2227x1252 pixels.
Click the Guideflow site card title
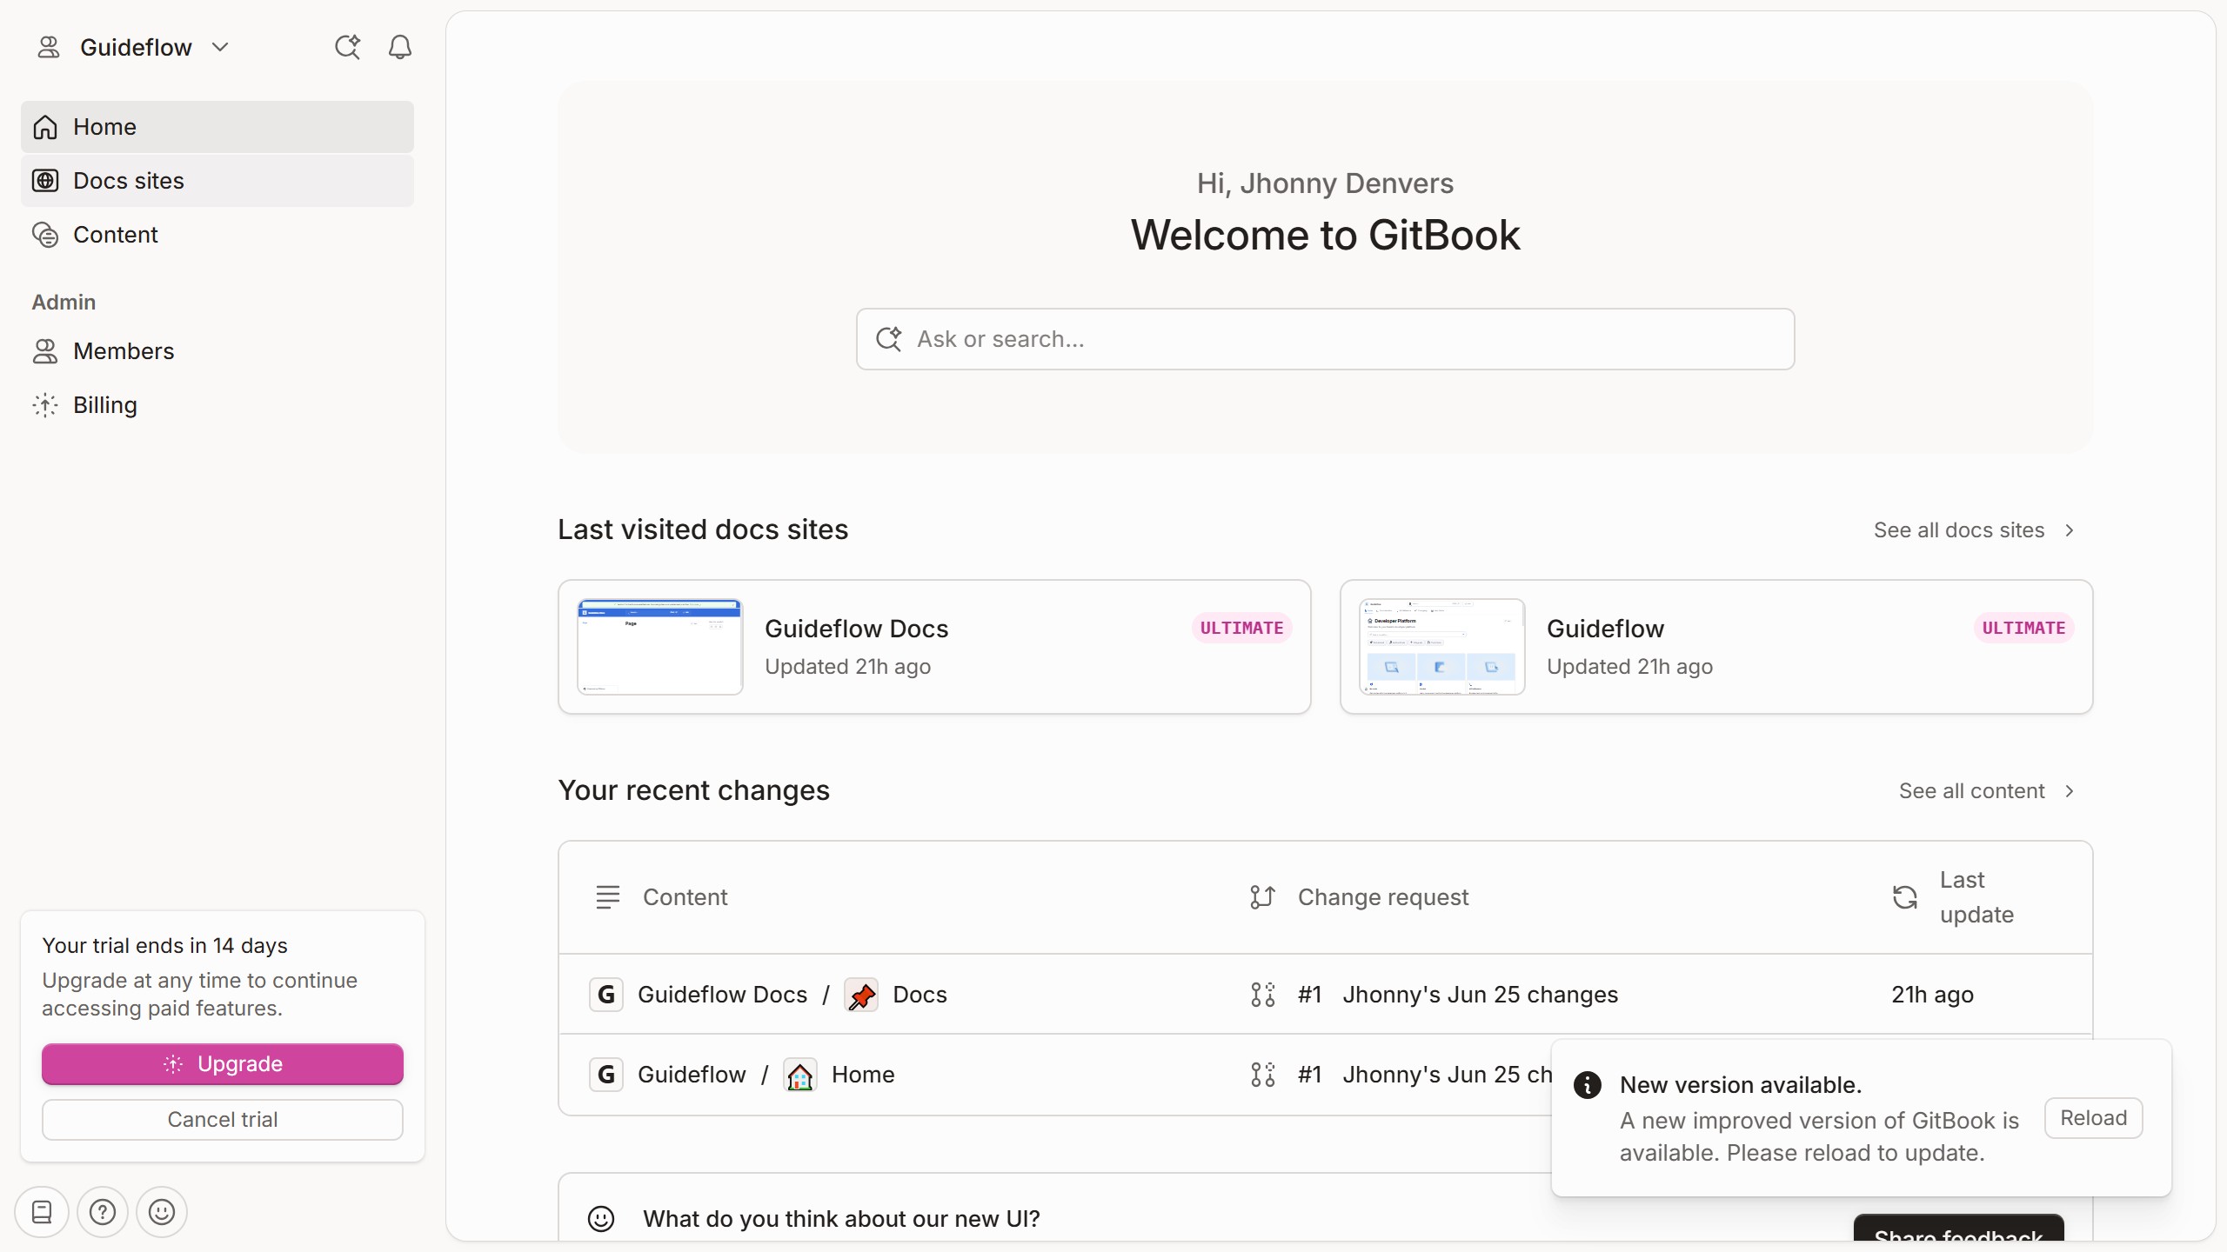coord(1605,629)
